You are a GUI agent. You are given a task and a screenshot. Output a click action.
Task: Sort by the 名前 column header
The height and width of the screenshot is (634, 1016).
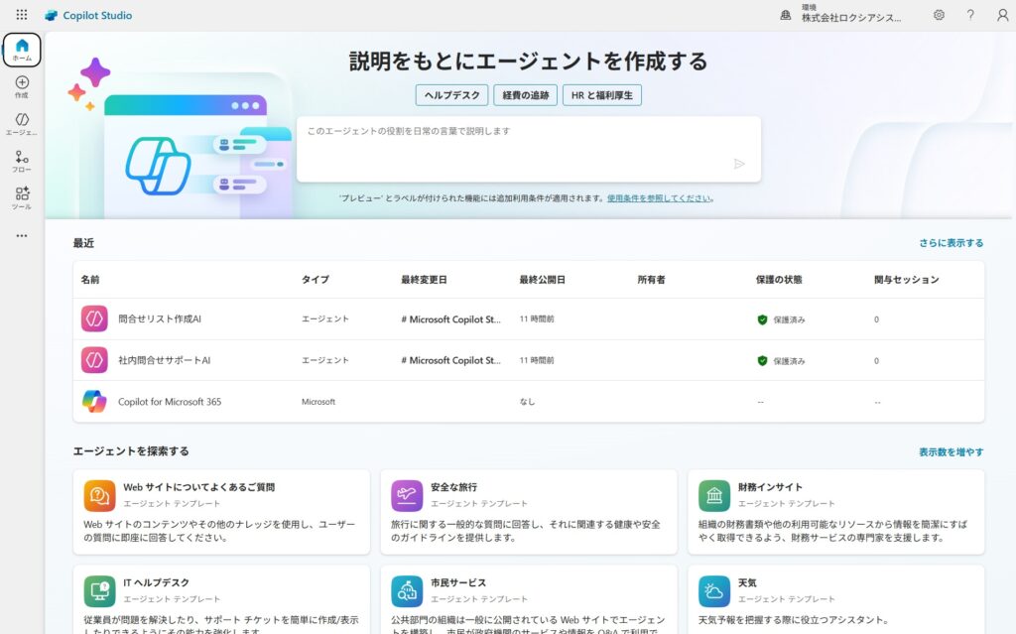point(90,280)
